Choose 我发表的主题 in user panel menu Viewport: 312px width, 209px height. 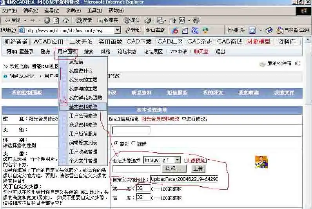point(83,80)
